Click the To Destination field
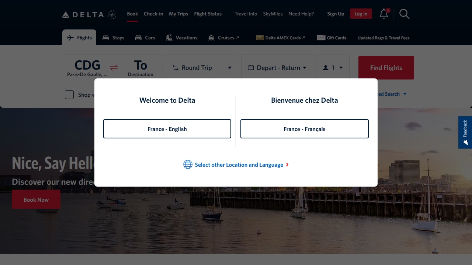Viewport: 472px width, 265px height. click(140, 68)
